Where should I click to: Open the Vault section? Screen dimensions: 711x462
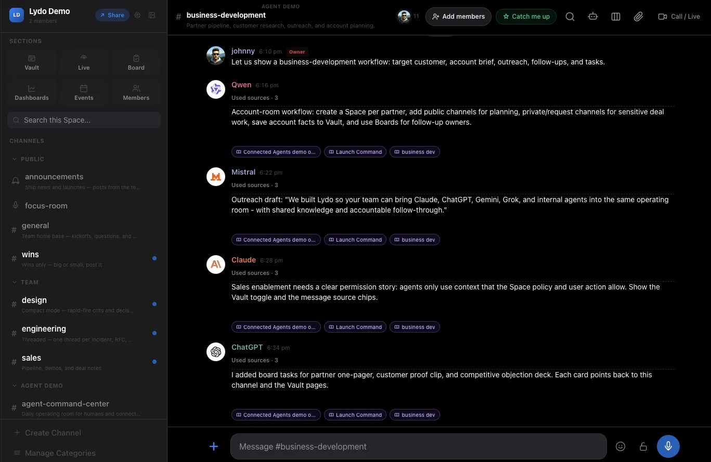pyautogui.click(x=32, y=62)
